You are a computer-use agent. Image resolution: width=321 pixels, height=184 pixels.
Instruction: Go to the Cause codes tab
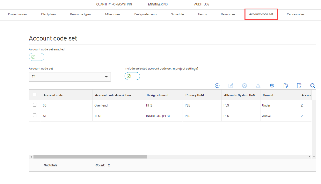[296, 14]
